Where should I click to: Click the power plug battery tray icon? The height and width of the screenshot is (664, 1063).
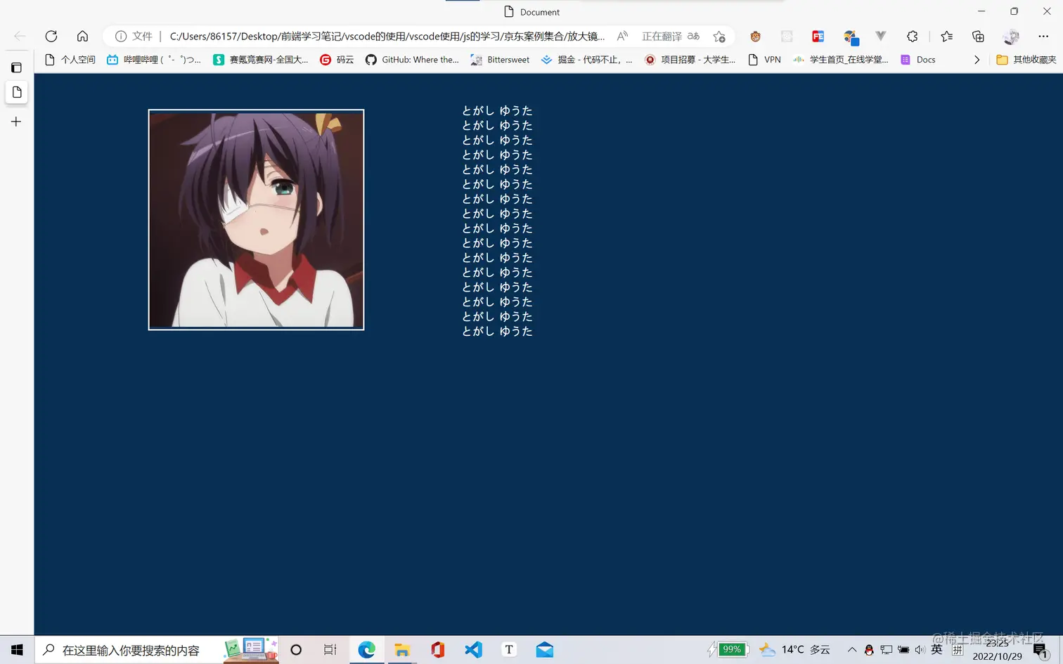pos(903,650)
